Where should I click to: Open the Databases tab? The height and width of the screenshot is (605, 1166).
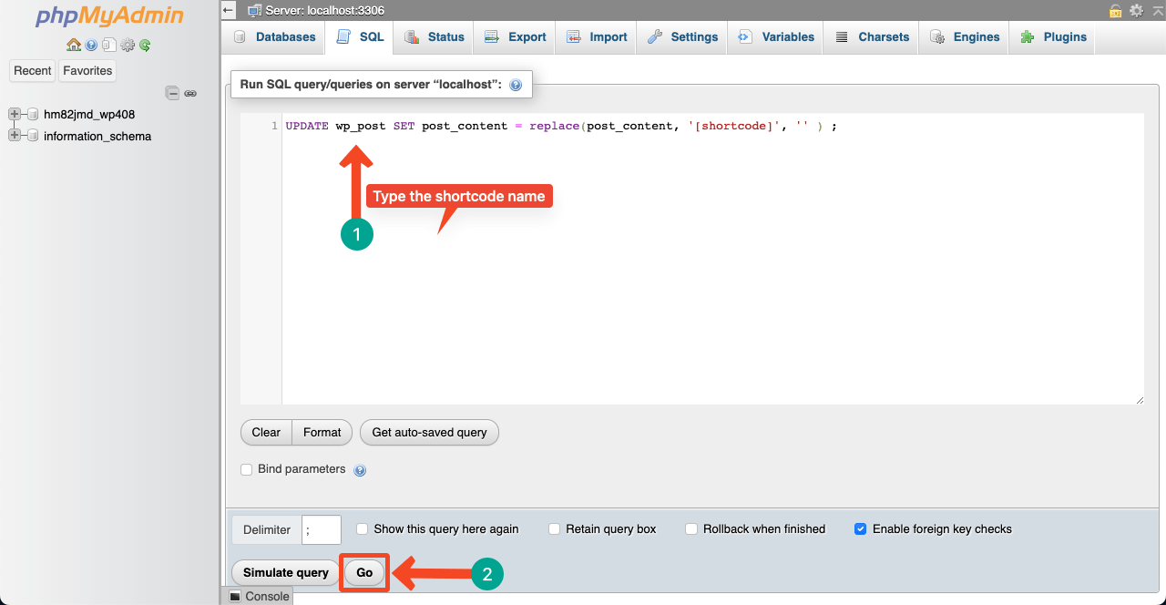tap(274, 37)
